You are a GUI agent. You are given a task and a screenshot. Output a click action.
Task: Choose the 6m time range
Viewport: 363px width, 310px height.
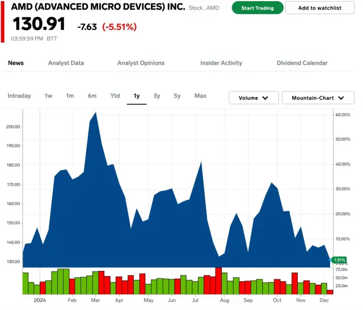point(92,96)
